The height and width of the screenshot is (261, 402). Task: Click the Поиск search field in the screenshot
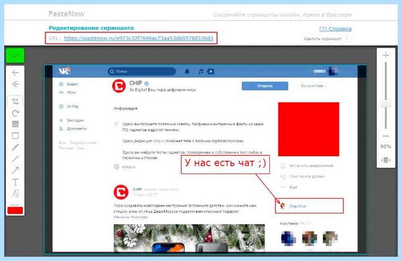tap(142, 71)
